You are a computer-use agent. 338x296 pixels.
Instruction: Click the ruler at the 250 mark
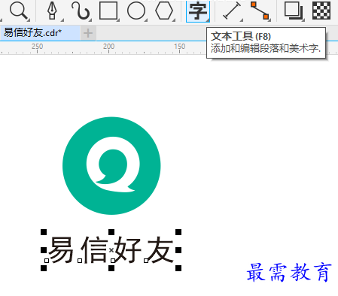pyautogui.click(x=37, y=47)
